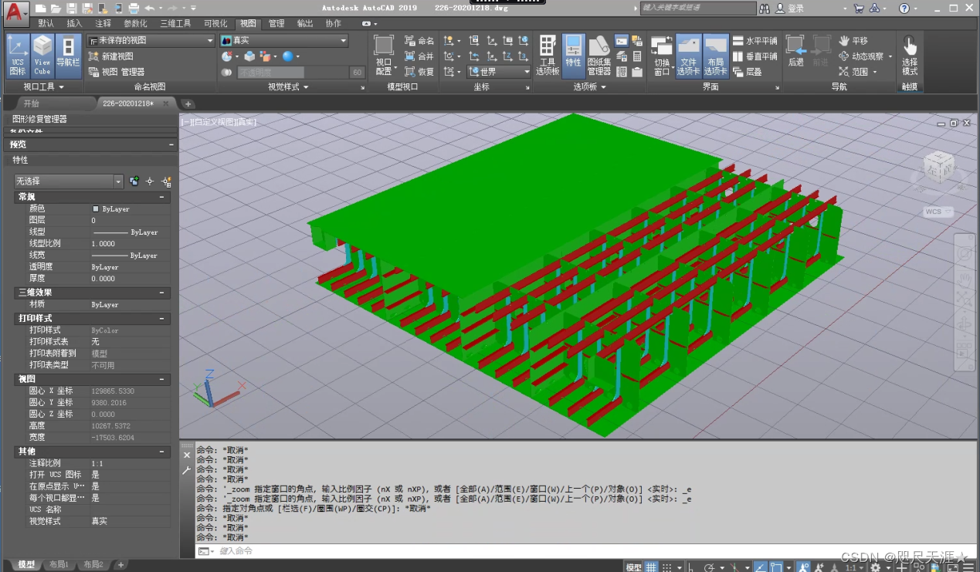Open the WCS dropdown under the ViewCube

[939, 212]
